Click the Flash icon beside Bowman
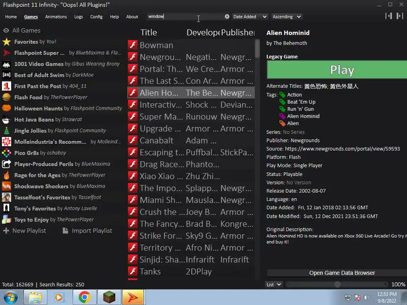The height and width of the screenshot is (305, 407). [x=133, y=45]
